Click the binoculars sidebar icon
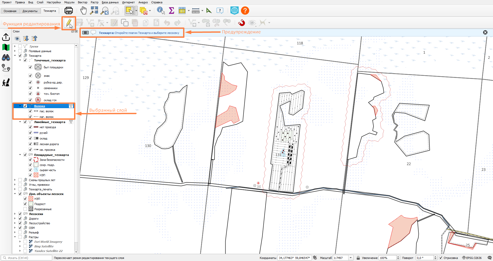The height and width of the screenshot is (261, 493). pos(6,58)
